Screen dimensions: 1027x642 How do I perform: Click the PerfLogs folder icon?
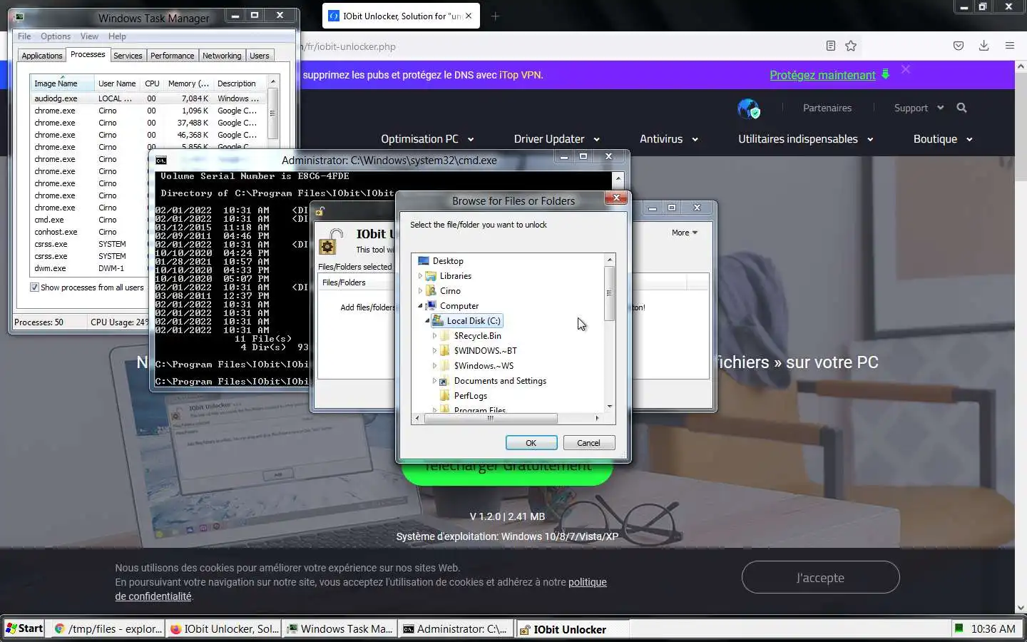(445, 396)
